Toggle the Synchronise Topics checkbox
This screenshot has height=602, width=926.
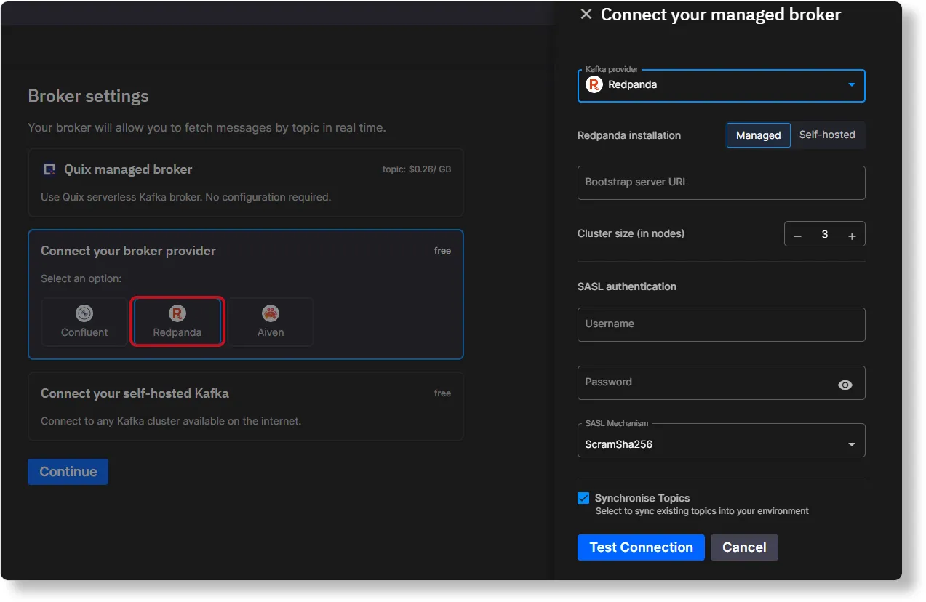(583, 498)
